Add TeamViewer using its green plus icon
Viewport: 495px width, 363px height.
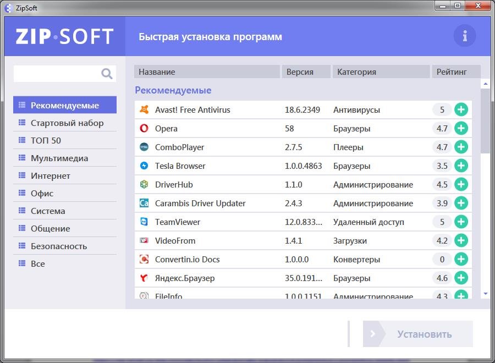461,222
